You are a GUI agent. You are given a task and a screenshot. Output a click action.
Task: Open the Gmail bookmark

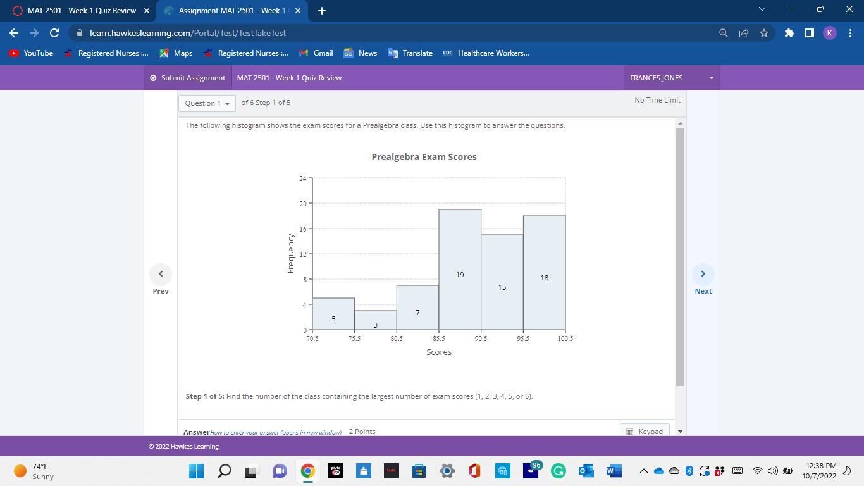(316, 53)
